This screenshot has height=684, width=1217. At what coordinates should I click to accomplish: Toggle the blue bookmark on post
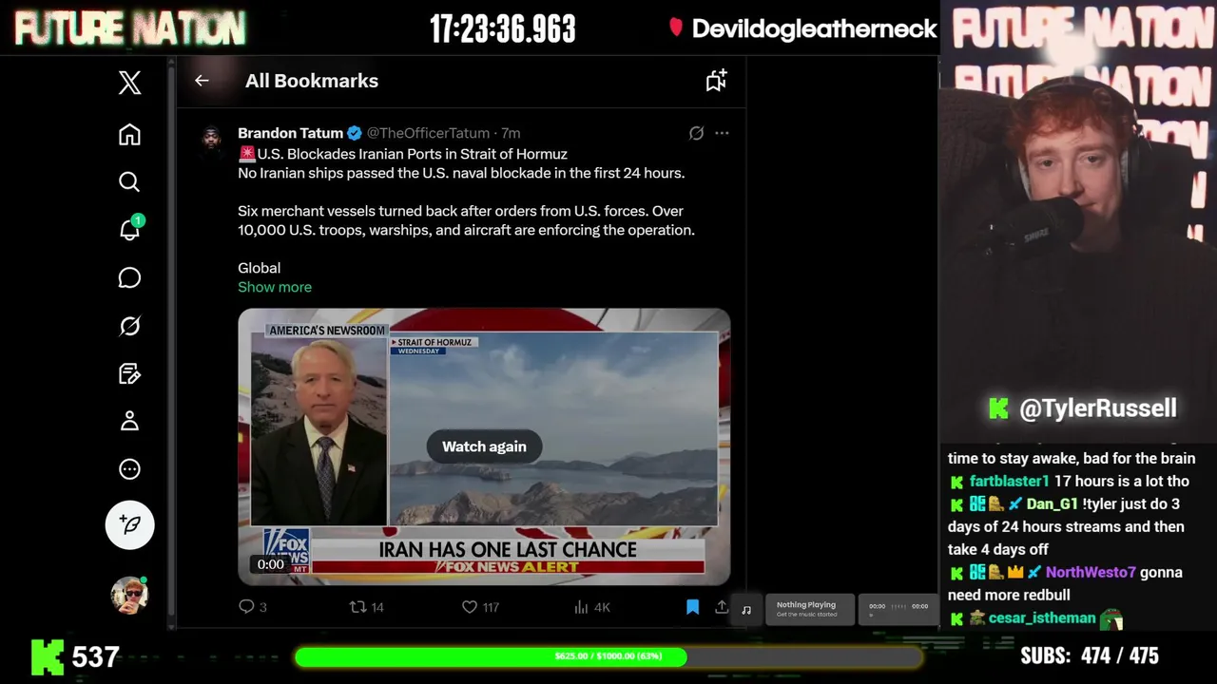692,607
